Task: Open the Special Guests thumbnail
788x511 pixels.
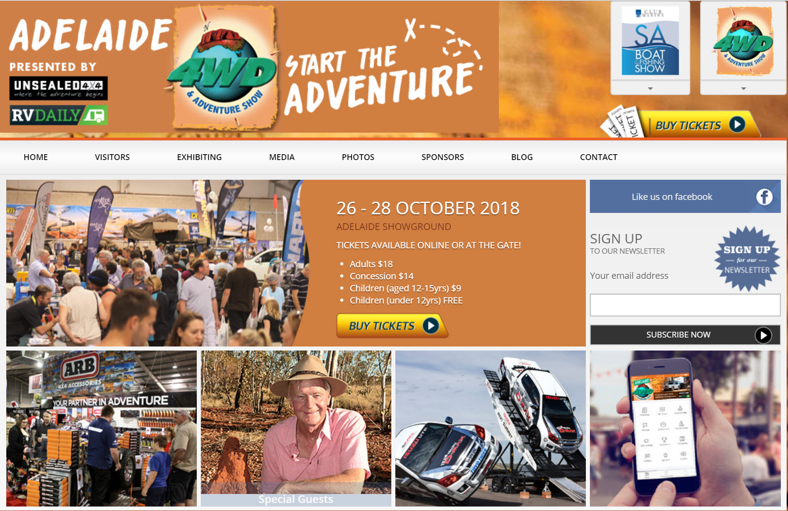Action: 296,429
